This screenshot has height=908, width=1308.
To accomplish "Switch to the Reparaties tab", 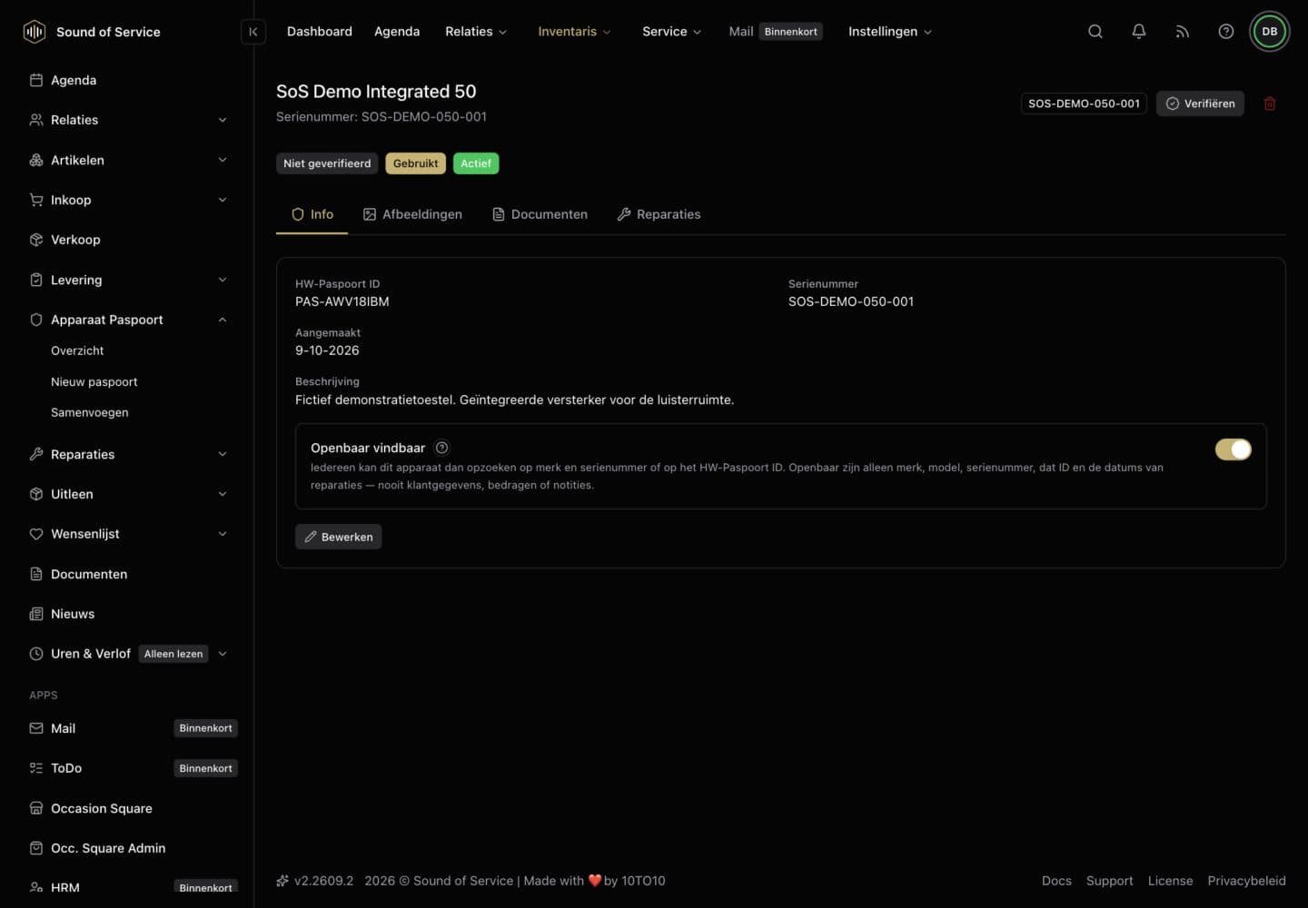I will [659, 214].
